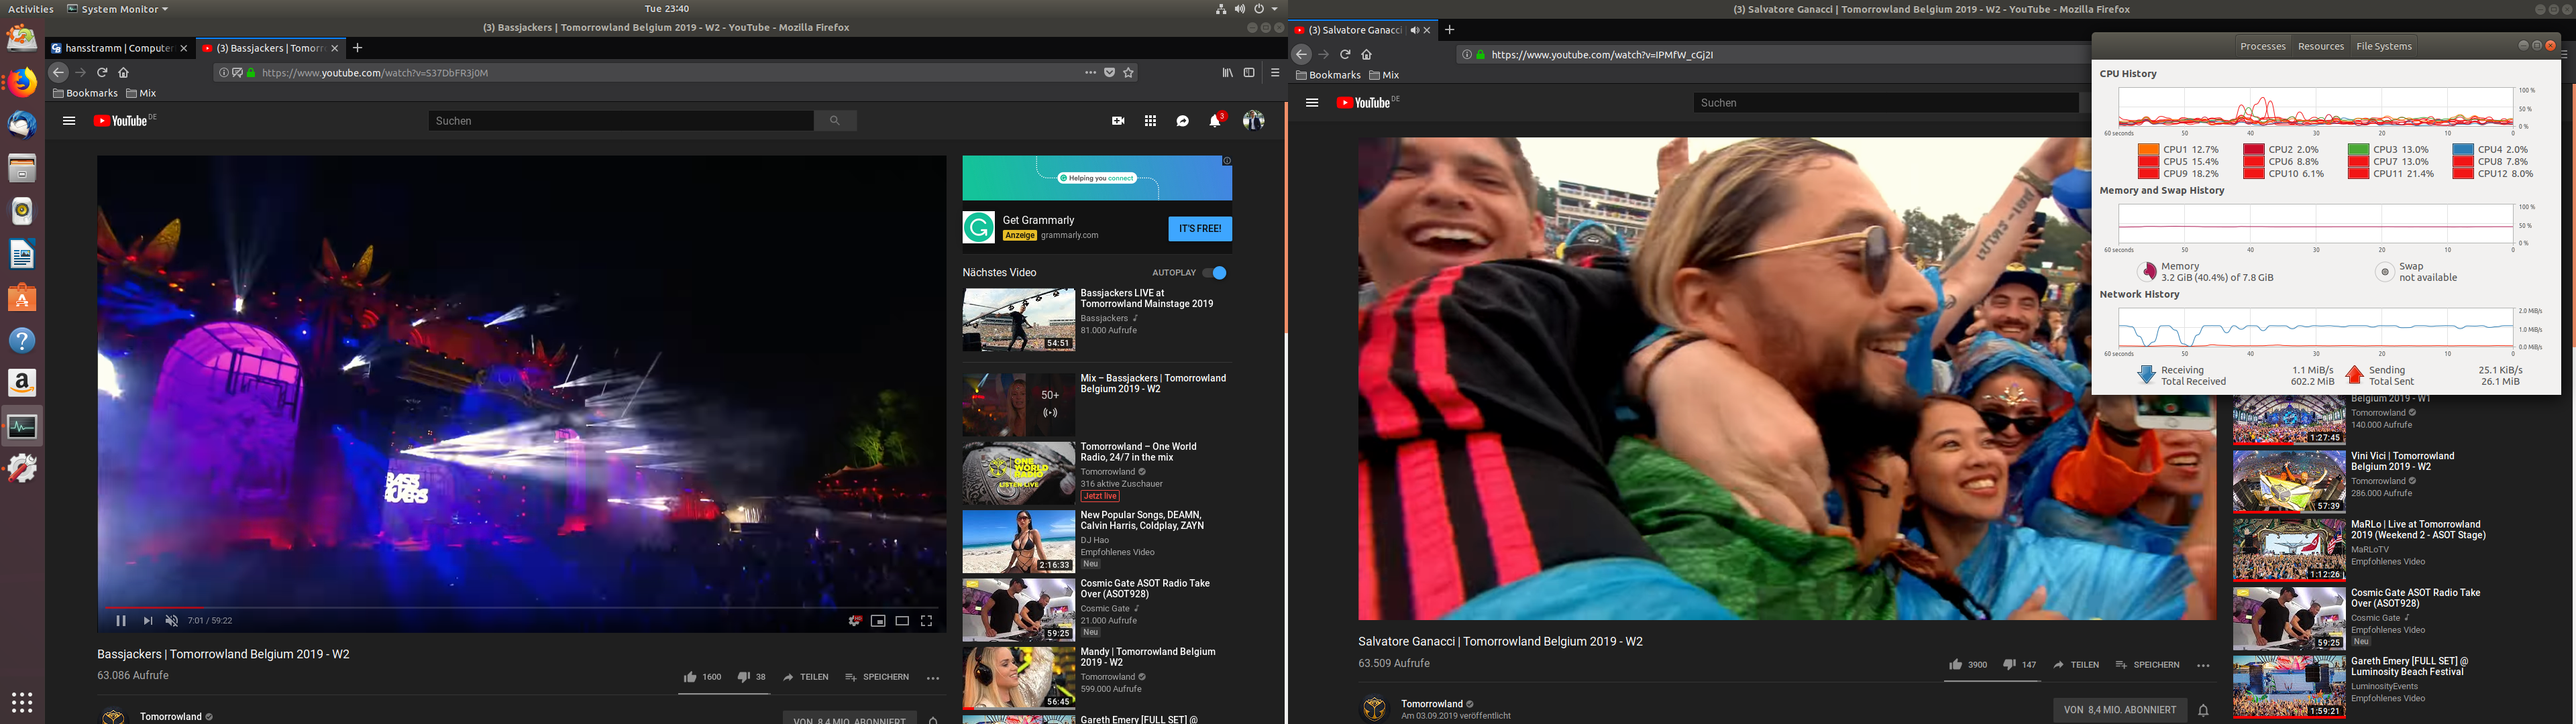Image resolution: width=2576 pixels, height=724 pixels.
Task: Toggle theater mode on left video
Action: point(902,621)
